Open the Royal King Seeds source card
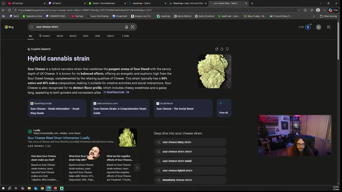The height and width of the screenshot is (192, 342). pyautogui.click(x=57, y=108)
